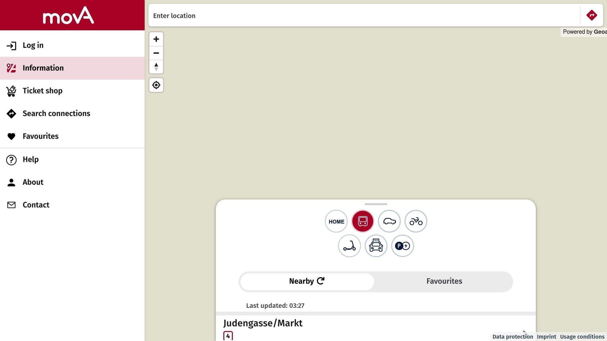Viewport: 607px width, 341px height.
Task: Toggle the bike sharing filter icon
Action: click(416, 221)
